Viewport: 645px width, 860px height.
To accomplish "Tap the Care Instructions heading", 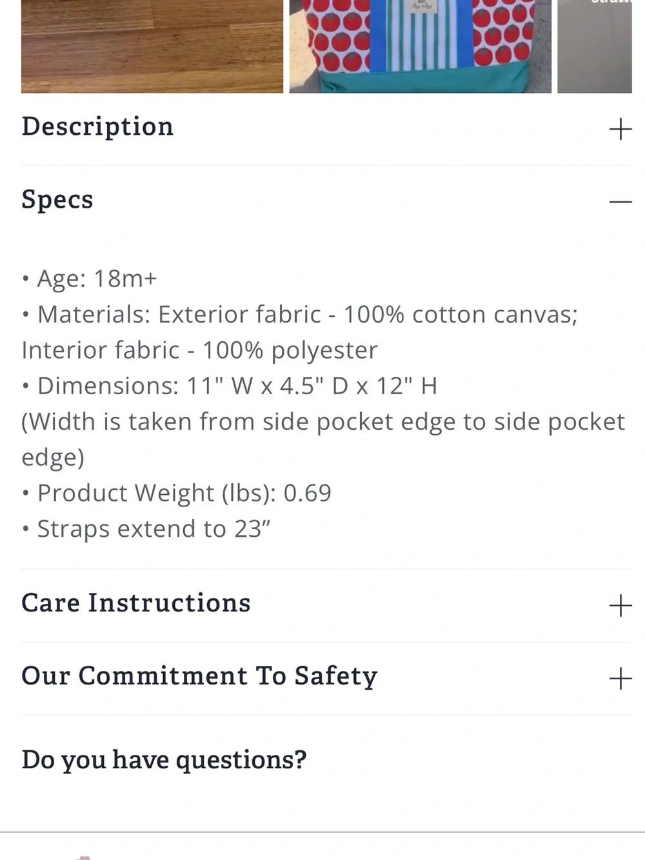I will (x=136, y=603).
